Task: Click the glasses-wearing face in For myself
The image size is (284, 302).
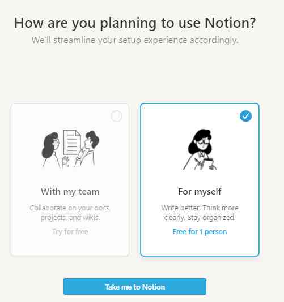Action: tap(204, 143)
